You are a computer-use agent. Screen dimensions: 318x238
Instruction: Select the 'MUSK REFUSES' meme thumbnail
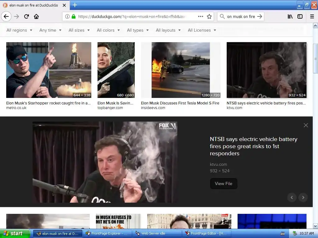118,221
